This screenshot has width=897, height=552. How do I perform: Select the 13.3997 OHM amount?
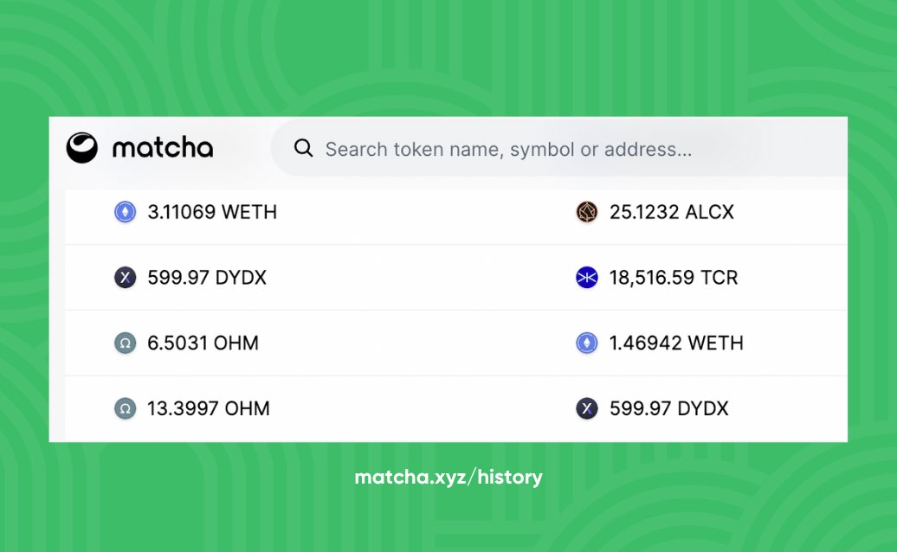(x=208, y=408)
